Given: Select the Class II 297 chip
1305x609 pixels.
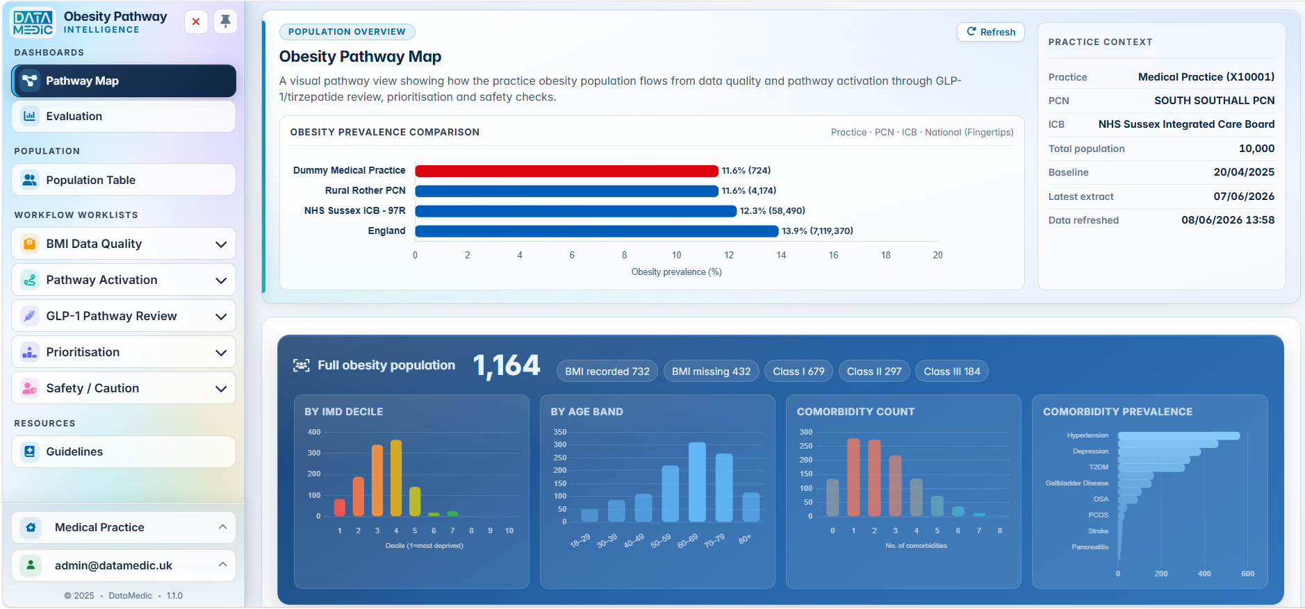Looking at the screenshot, I should coord(873,372).
